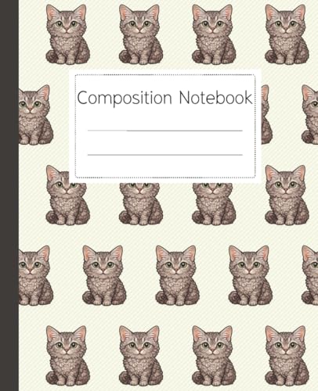
Task: Select the third kitten in the bottom row
Action: tap(214, 356)
